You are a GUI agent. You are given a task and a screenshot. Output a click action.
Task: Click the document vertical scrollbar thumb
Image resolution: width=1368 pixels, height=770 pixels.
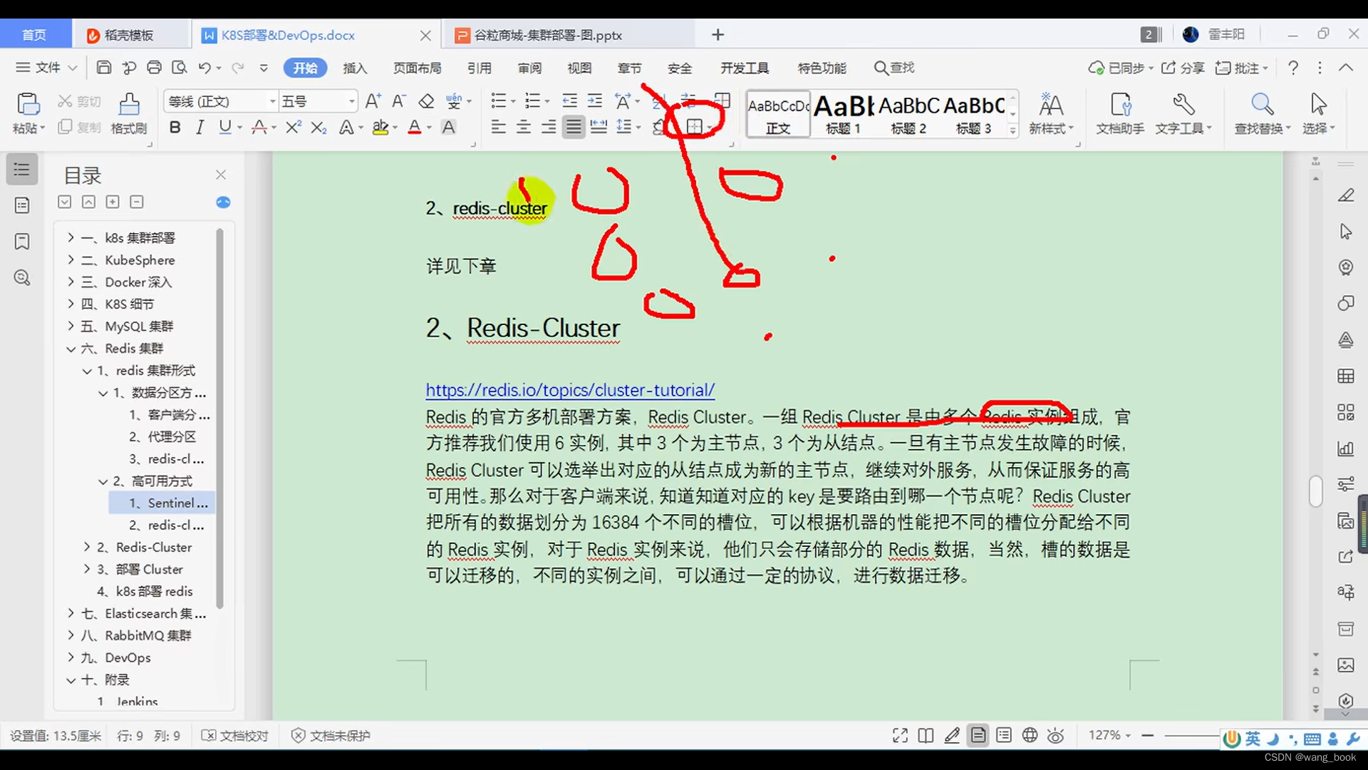1315,491
